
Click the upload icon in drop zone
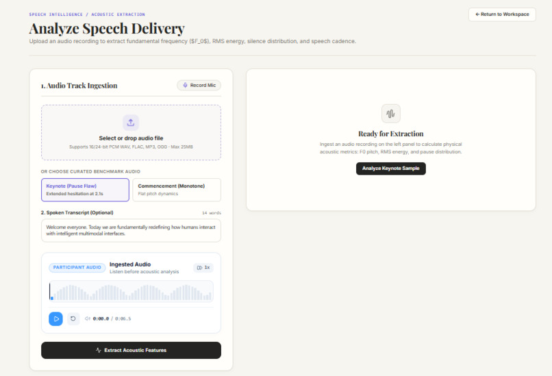point(131,123)
